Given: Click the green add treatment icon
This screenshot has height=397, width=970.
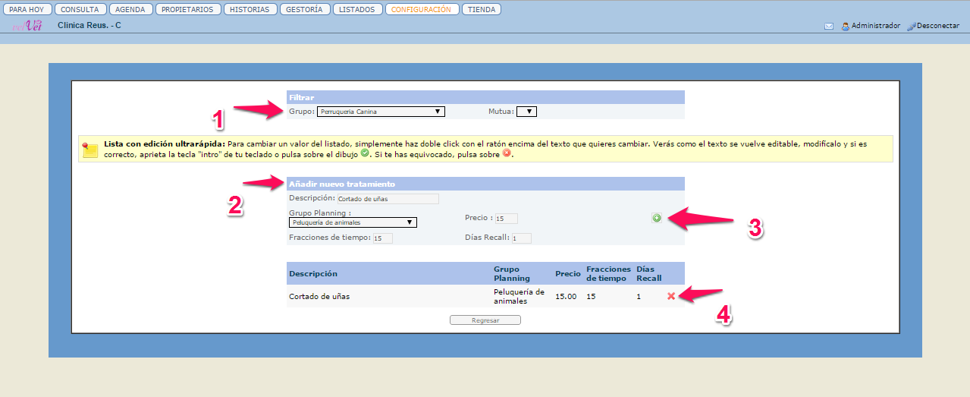Looking at the screenshot, I should click(x=656, y=219).
